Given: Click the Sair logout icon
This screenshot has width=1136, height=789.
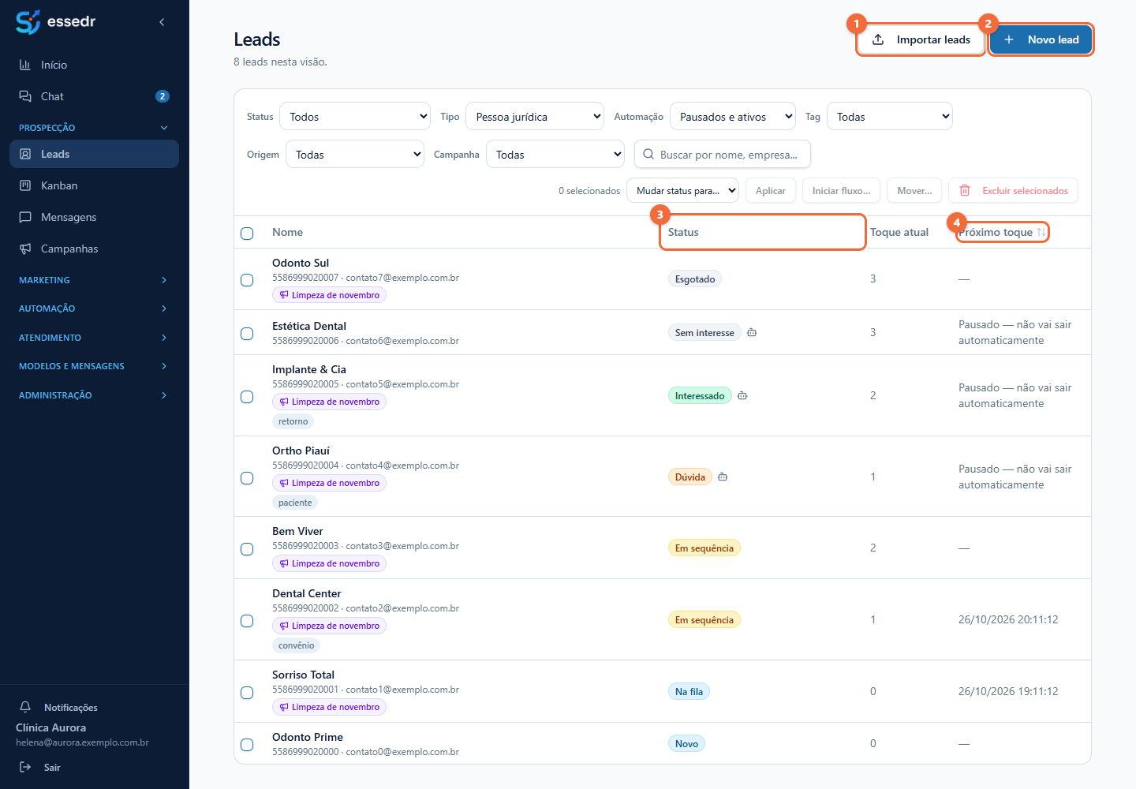Looking at the screenshot, I should [x=25, y=767].
